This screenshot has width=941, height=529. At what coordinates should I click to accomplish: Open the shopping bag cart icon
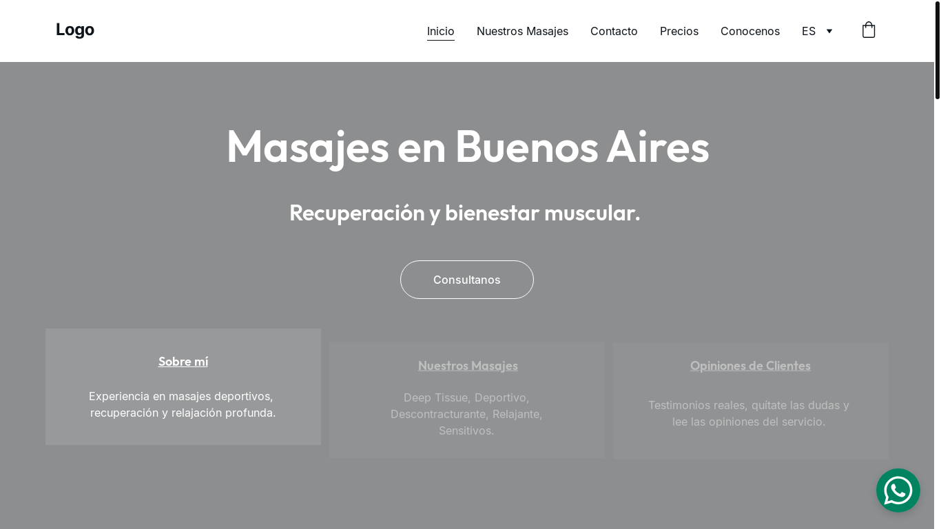click(x=869, y=30)
